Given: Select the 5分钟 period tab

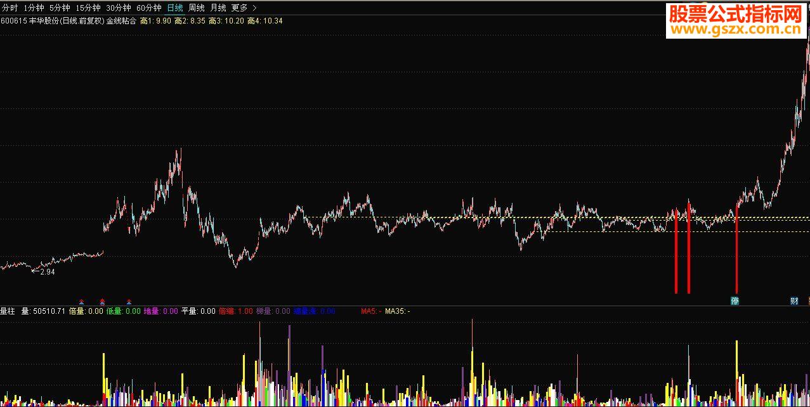Looking at the screenshot, I should click(x=60, y=8).
